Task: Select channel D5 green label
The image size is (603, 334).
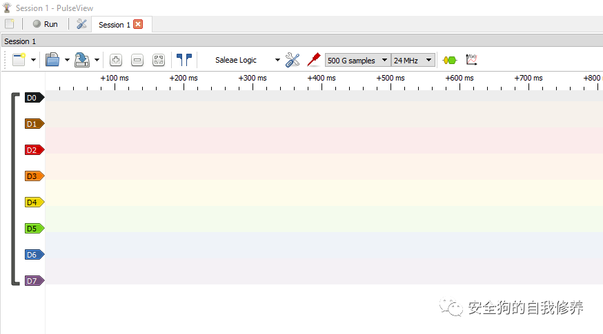Action: [34, 229]
